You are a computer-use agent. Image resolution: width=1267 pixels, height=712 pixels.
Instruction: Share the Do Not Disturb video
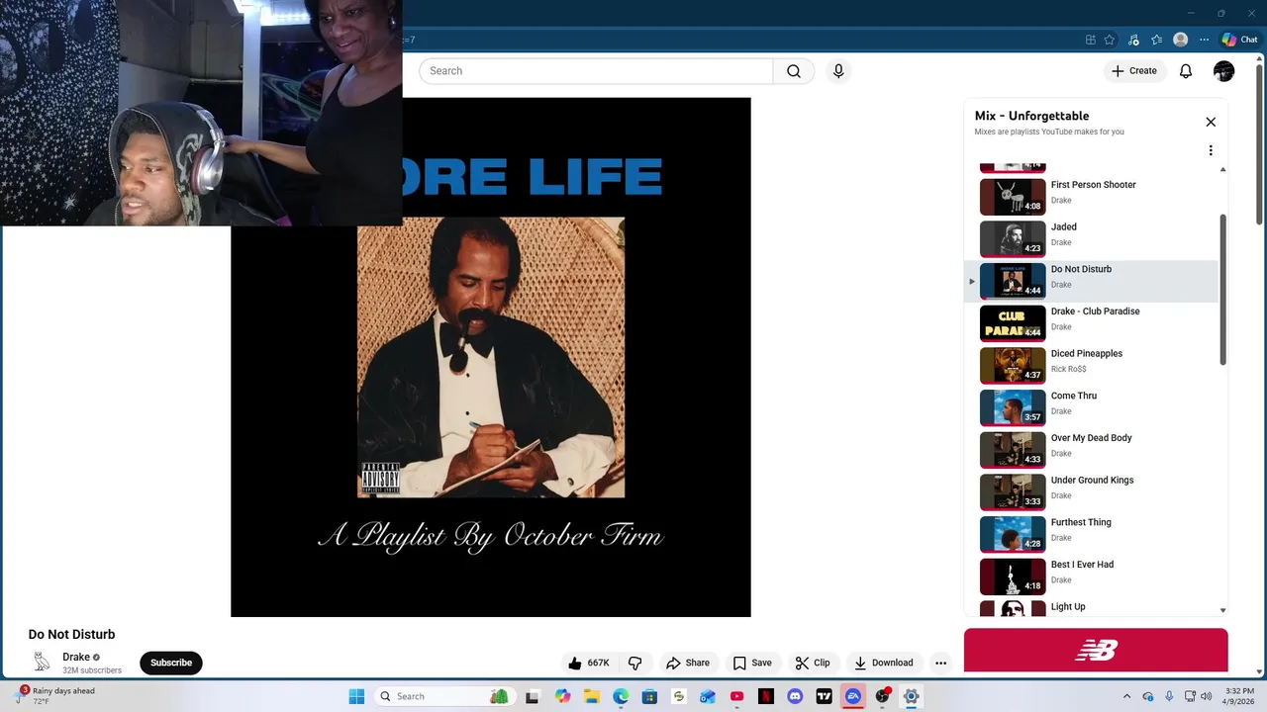[x=688, y=663]
